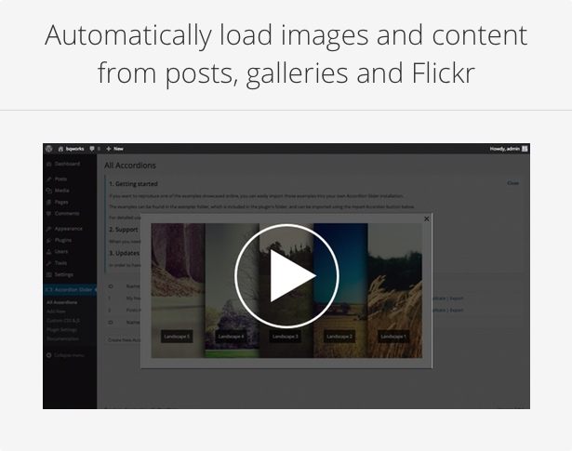Click Export link in accordion row 2
Viewport: 572px width, 451px height.
pyautogui.click(x=457, y=310)
